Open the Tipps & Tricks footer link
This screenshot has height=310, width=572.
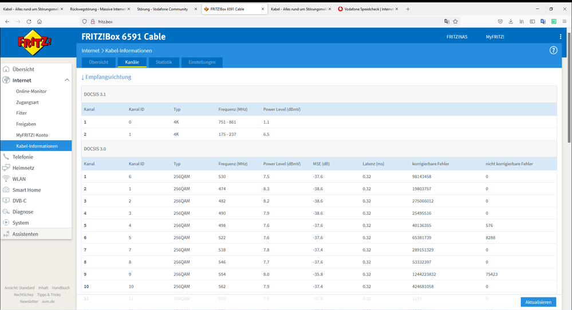coord(49,295)
